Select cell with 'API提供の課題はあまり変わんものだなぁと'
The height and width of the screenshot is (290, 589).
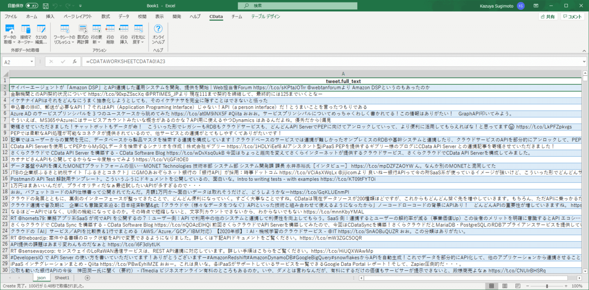coord(295,243)
